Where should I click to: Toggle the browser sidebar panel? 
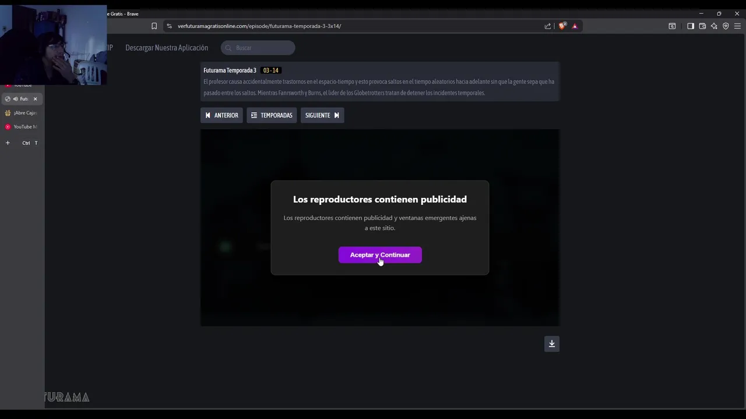(x=691, y=26)
